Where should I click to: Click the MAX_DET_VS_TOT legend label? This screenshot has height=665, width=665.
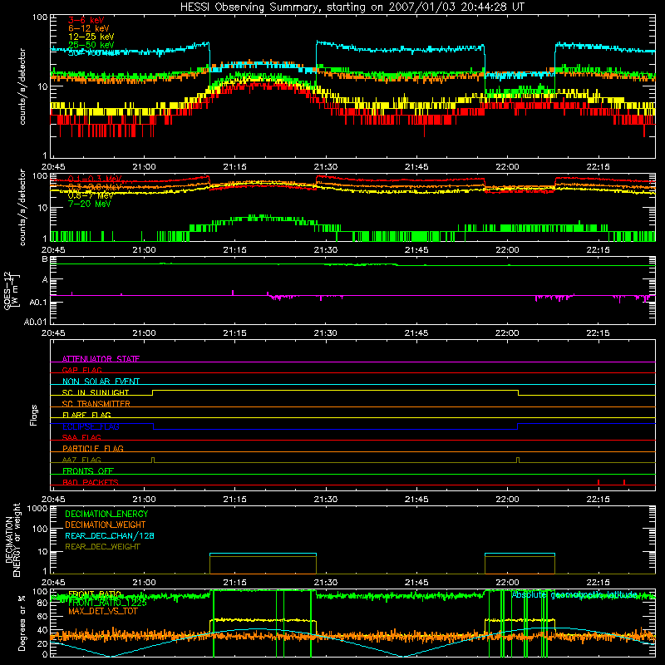[103, 611]
